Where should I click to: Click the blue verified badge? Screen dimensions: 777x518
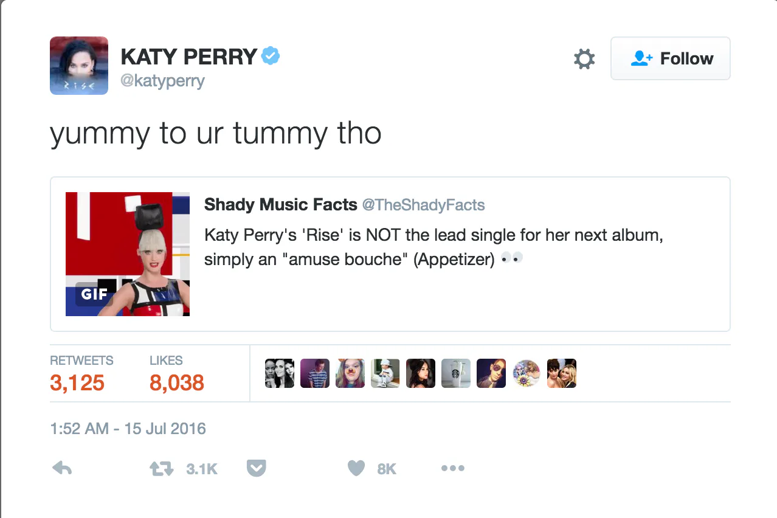pyautogui.click(x=271, y=57)
